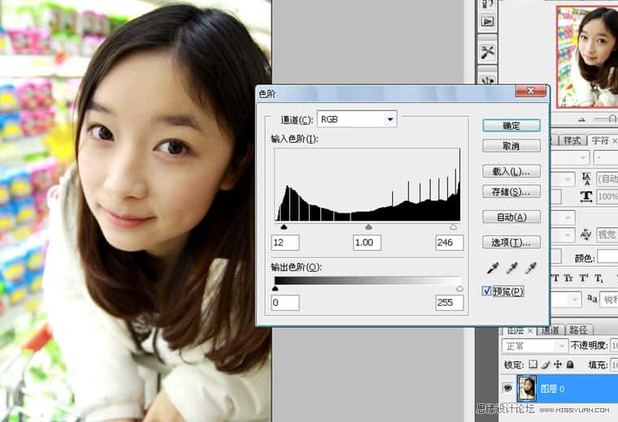
Task: Pick the black point eyedropper
Action: (493, 268)
